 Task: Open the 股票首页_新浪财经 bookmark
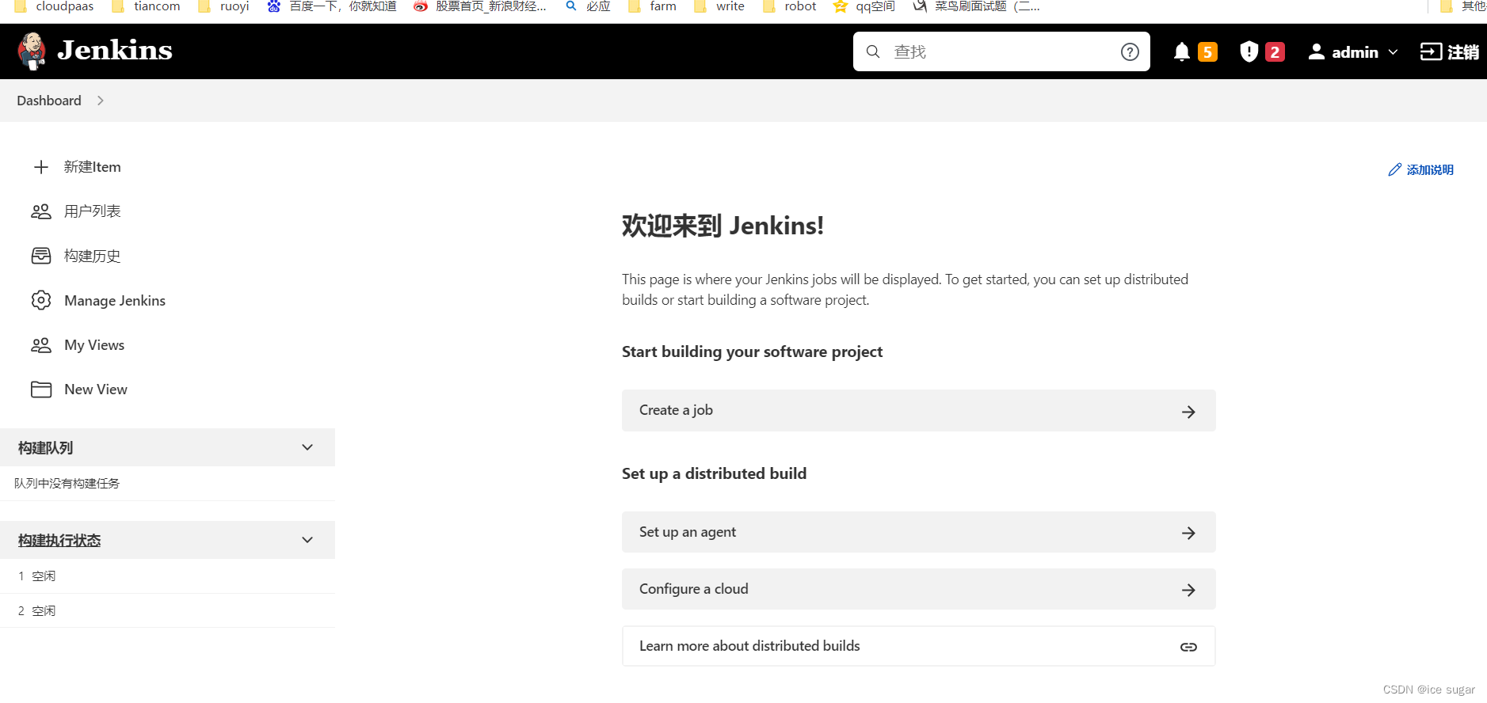coord(480,6)
